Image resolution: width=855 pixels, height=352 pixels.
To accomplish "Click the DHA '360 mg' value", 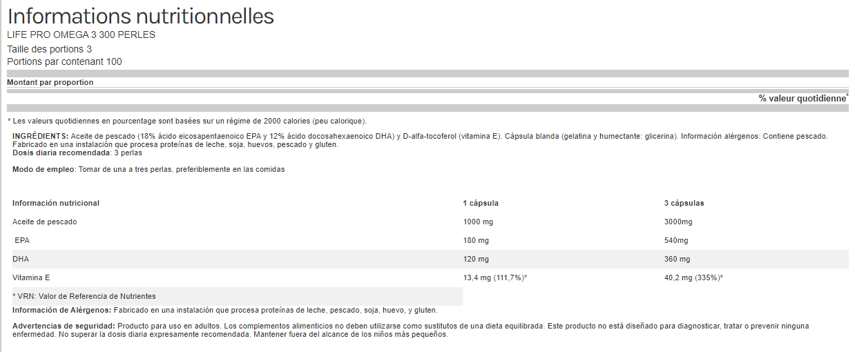I will tap(677, 259).
